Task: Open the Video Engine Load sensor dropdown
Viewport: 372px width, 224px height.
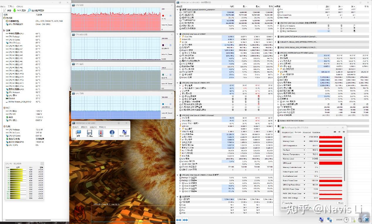Action: point(304,172)
